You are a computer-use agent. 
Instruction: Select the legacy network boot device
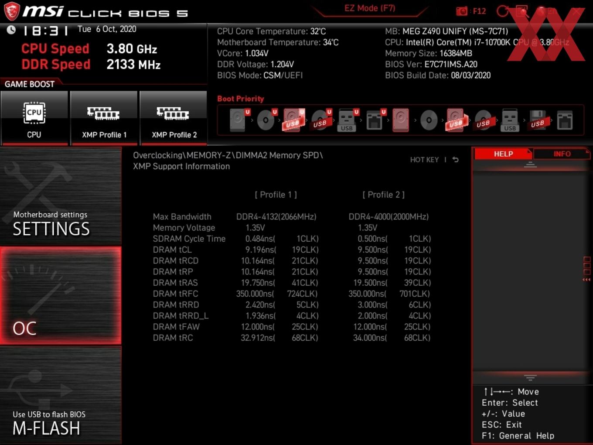point(565,120)
